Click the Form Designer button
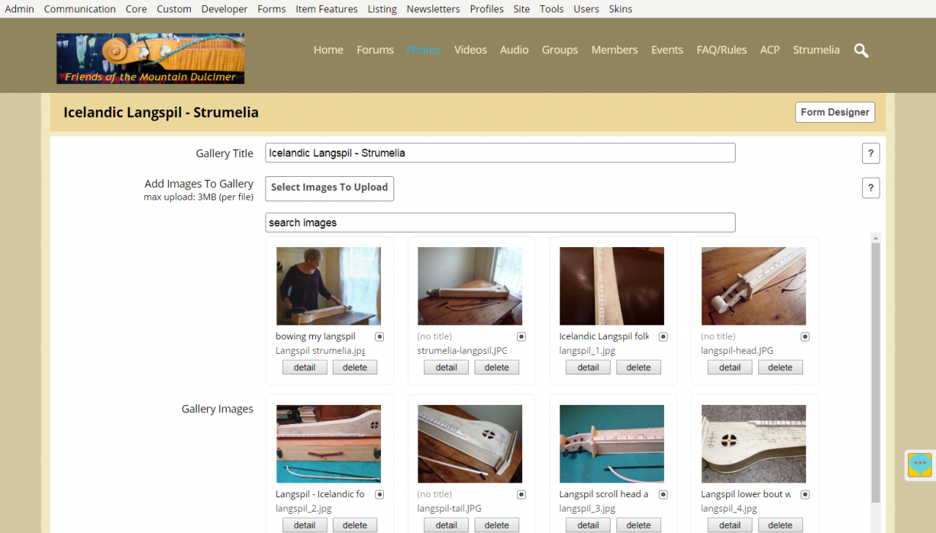 (x=835, y=113)
